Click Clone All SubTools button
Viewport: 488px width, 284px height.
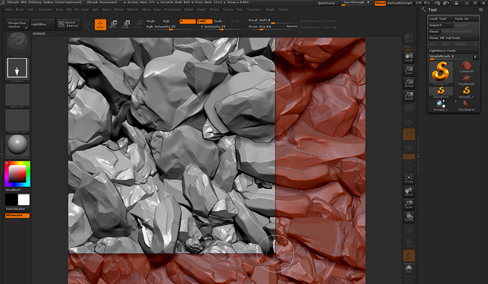click(x=453, y=38)
